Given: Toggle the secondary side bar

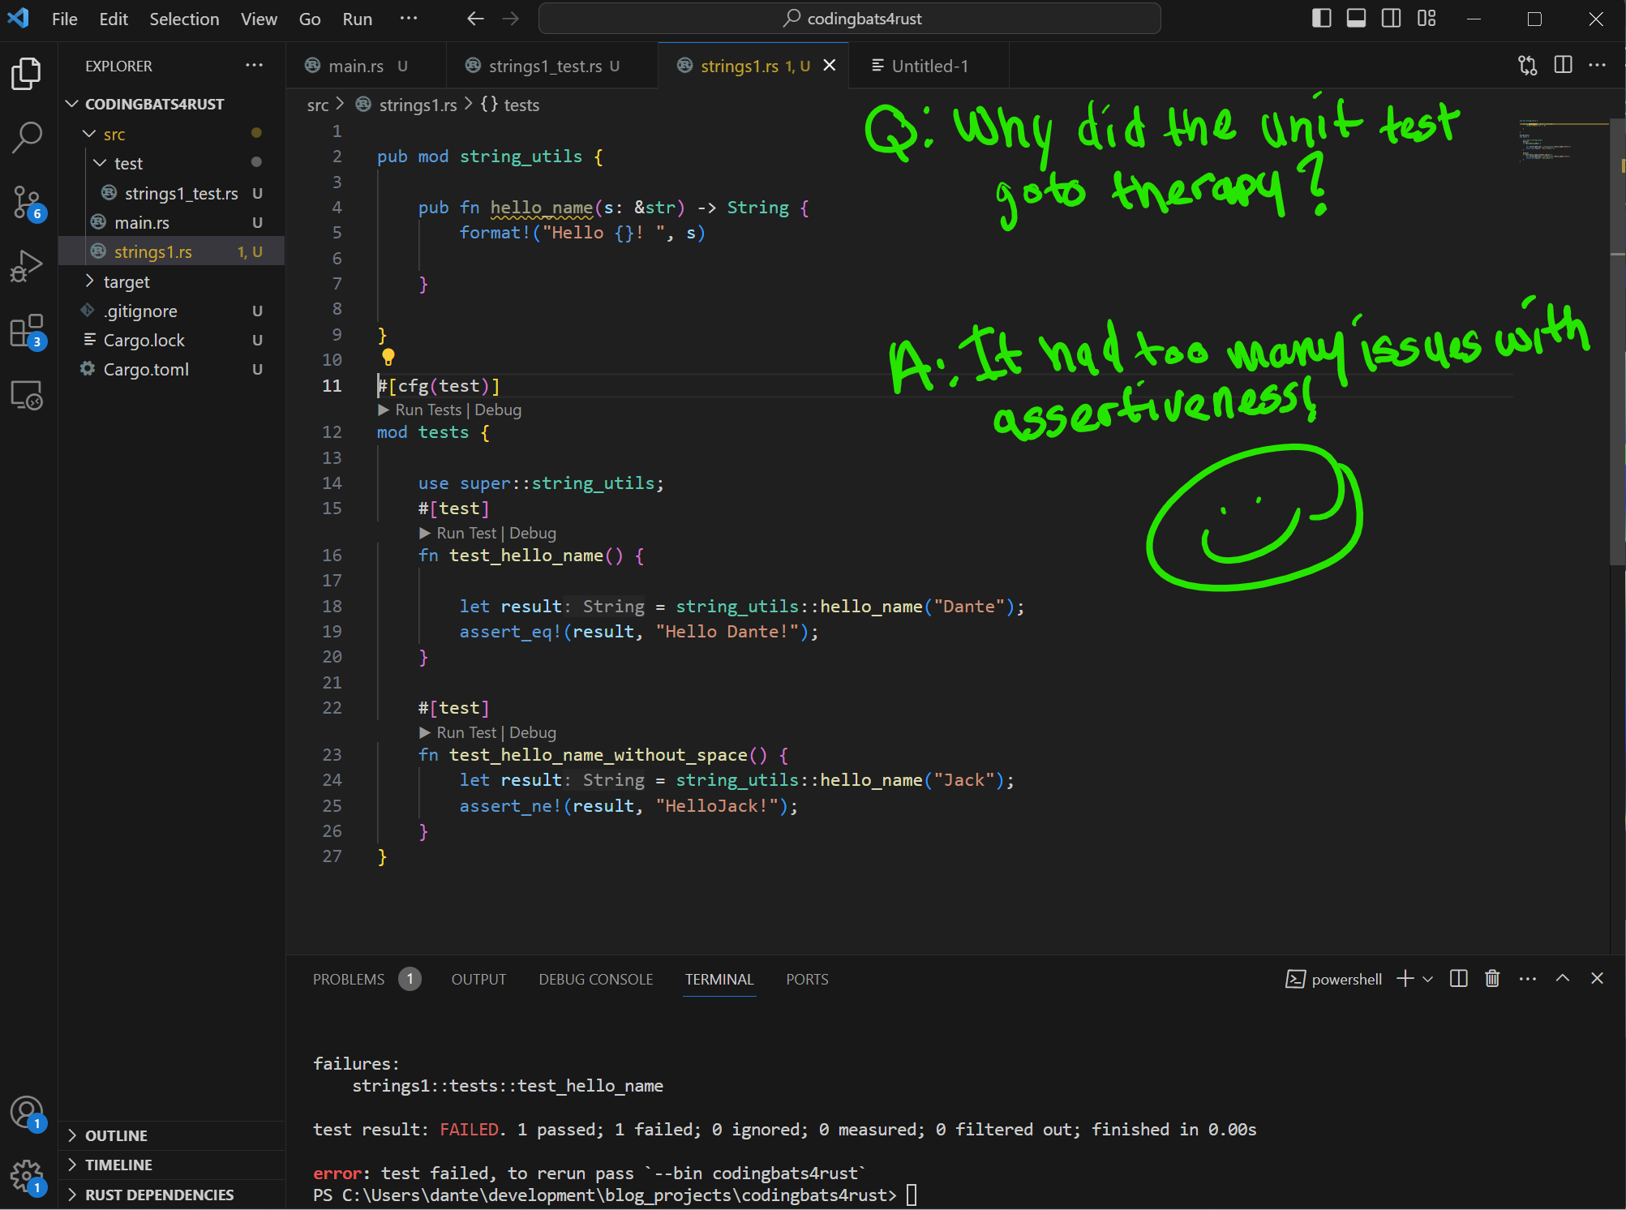Looking at the screenshot, I should coord(1391,19).
